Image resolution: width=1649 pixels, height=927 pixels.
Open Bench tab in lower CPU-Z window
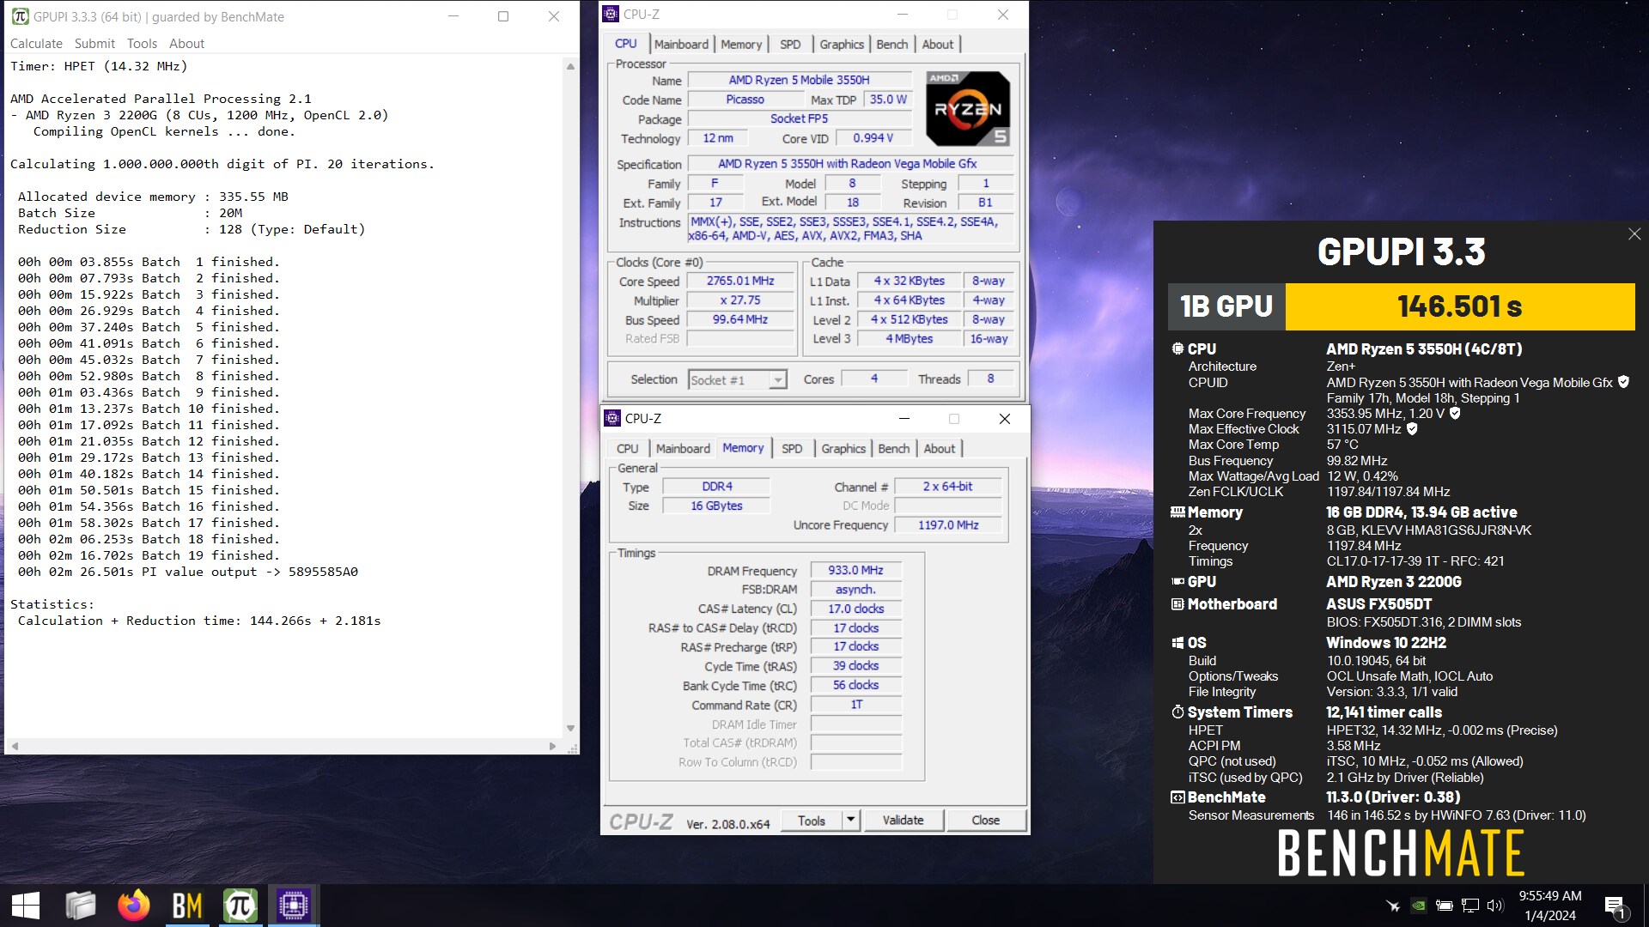(894, 449)
